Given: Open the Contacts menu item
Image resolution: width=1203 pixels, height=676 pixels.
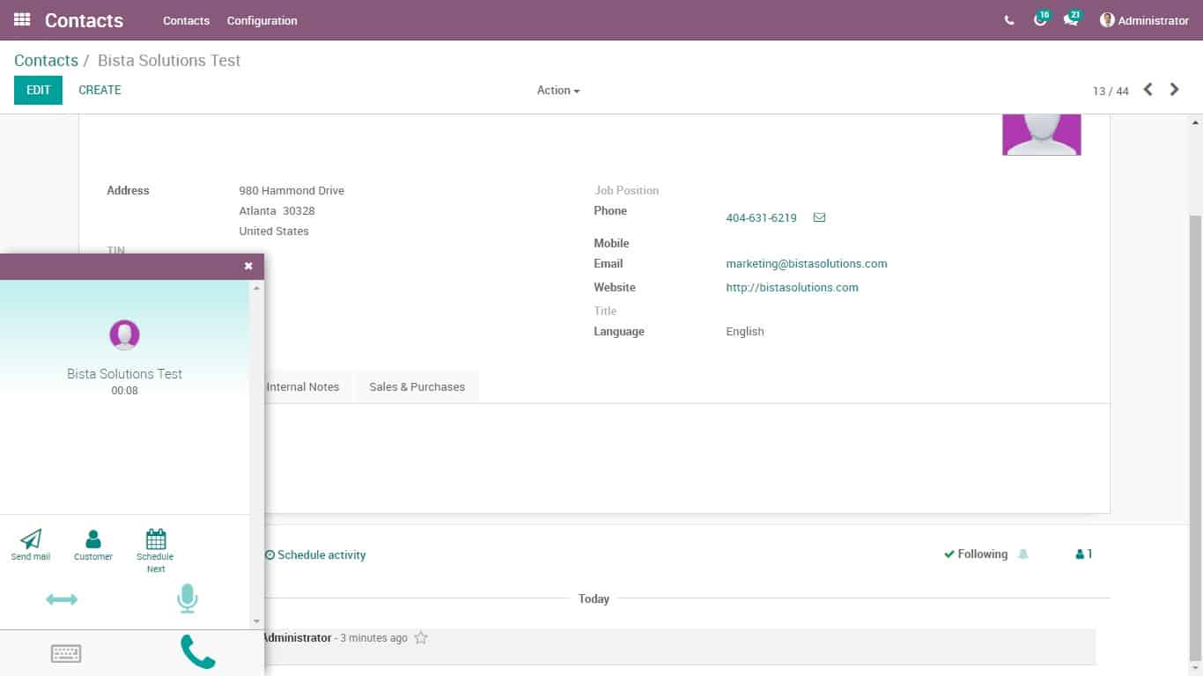Looking at the screenshot, I should (187, 20).
